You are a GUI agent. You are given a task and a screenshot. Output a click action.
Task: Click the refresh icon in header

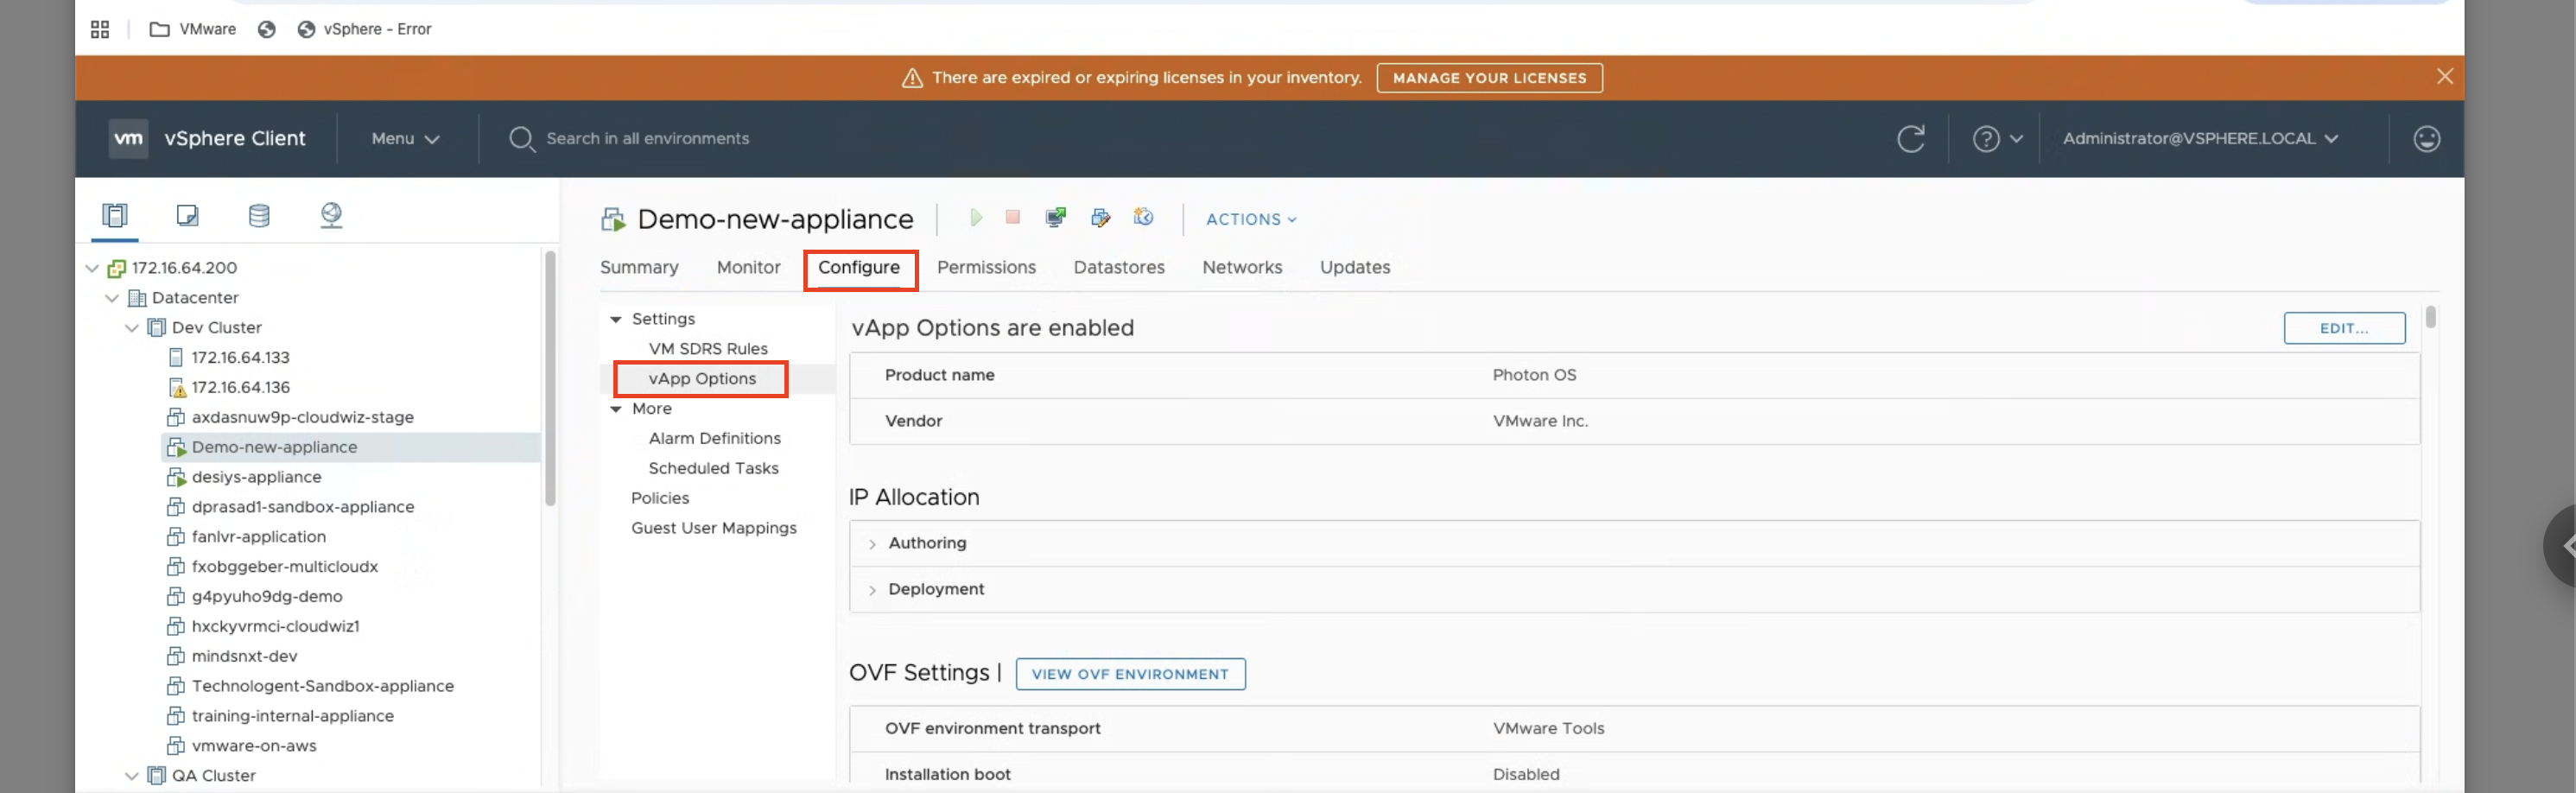(x=1910, y=139)
